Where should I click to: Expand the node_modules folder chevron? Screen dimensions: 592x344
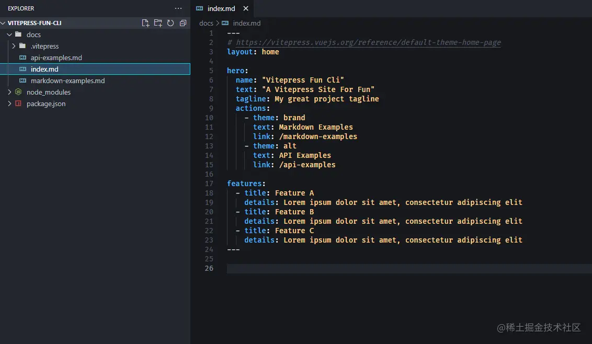tap(9, 92)
